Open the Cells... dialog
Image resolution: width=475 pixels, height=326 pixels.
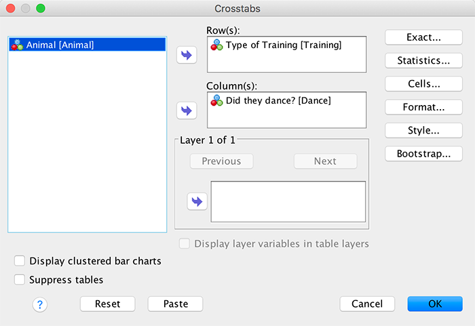(x=424, y=84)
